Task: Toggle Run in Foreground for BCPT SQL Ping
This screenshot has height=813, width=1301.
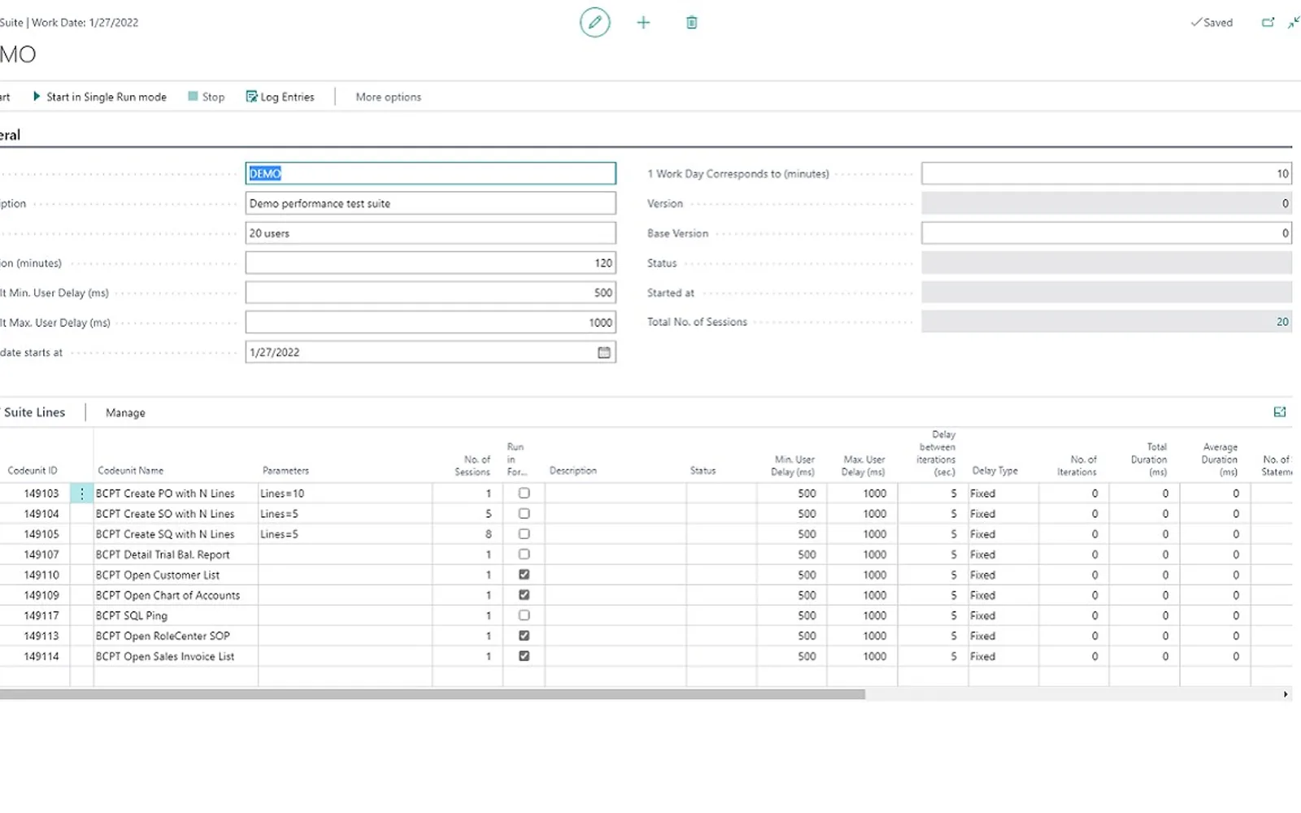Action: (x=524, y=615)
